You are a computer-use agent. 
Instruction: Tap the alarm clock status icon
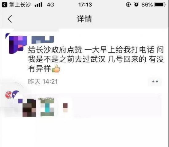(136, 5)
